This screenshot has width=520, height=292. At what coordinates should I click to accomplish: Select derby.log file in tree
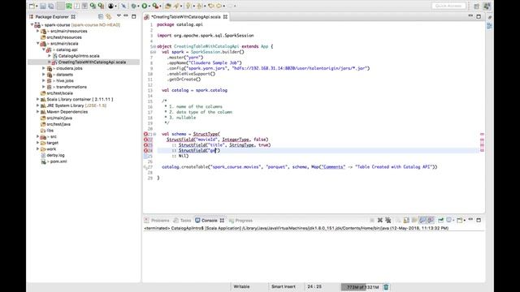pyautogui.click(x=55, y=155)
